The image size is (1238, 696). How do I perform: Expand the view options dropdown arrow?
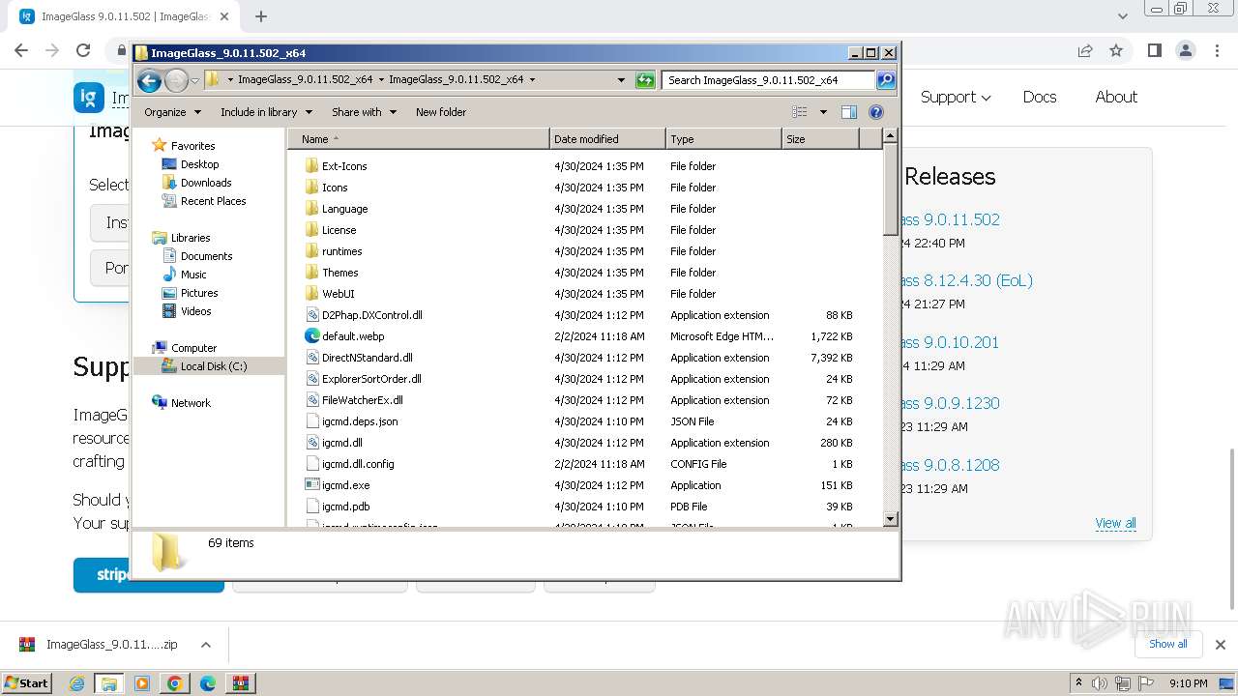pyautogui.click(x=823, y=112)
